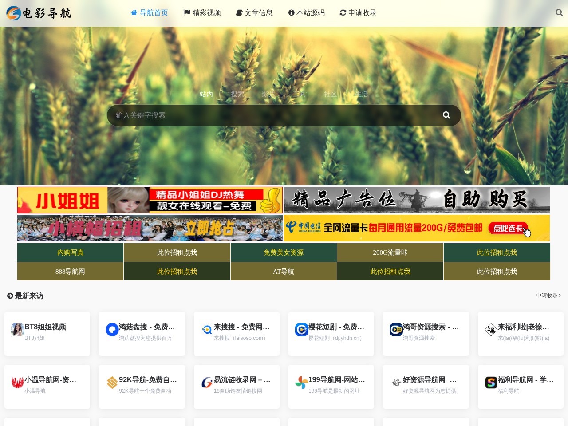Open the 内购写真 link
The width and height of the screenshot is (568, 426).
point(71,252)
